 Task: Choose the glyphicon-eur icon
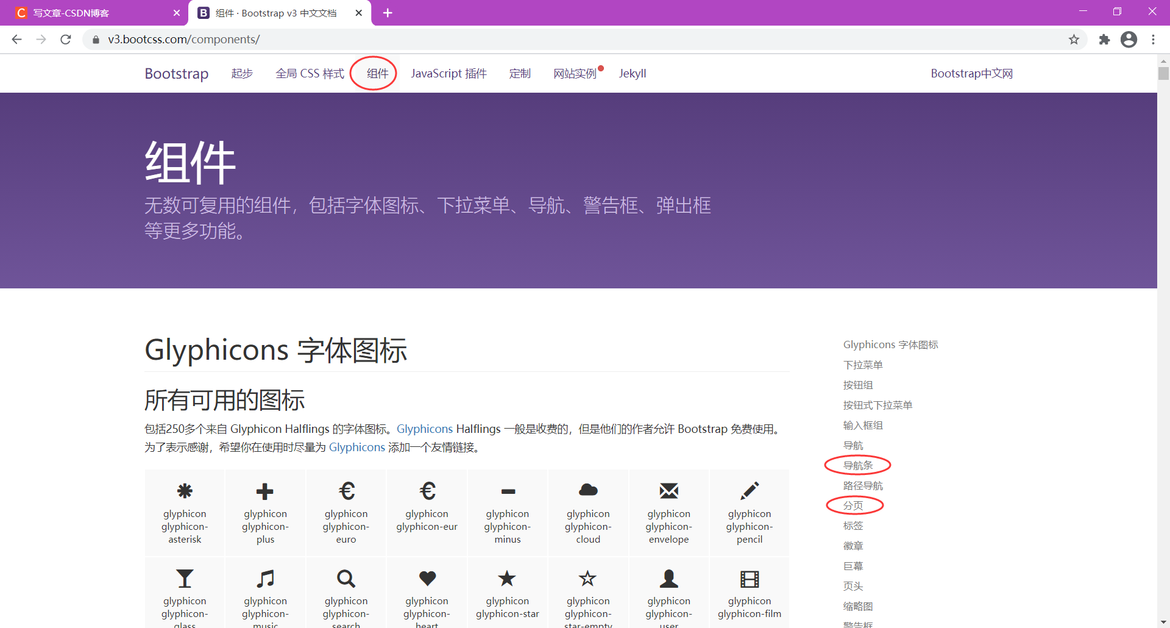coord(427,491)
